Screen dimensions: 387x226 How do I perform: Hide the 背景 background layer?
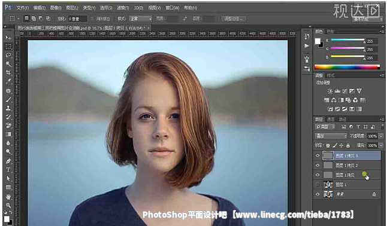tap(318, 194)
